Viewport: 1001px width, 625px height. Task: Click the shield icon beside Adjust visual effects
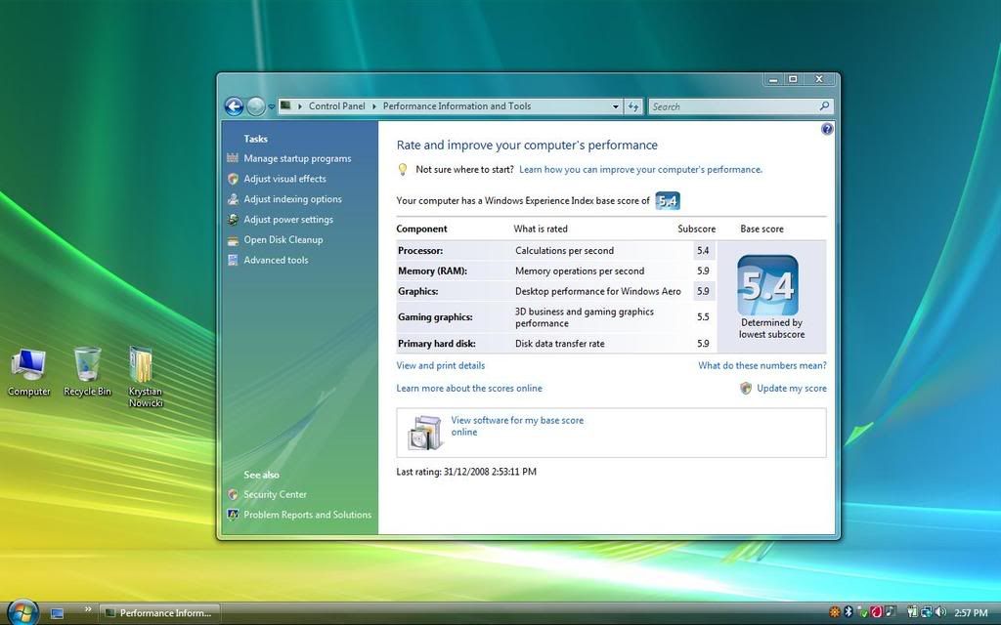[x=233, y=179]
